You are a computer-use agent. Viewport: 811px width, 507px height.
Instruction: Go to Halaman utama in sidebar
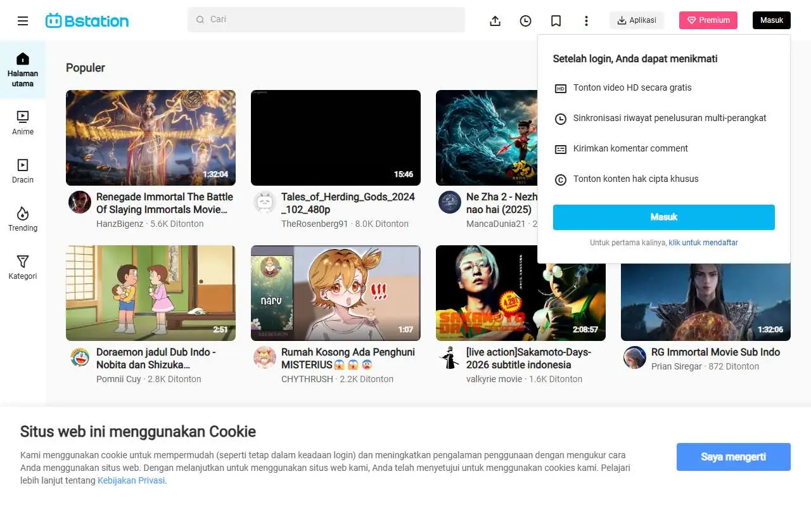[23, 70]
